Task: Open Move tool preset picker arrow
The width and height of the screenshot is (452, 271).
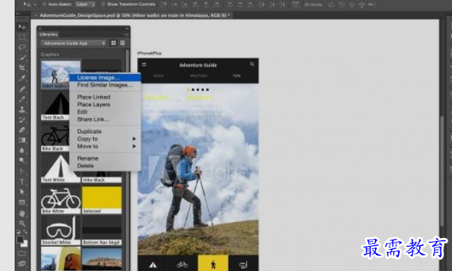Action: [35, 4]
